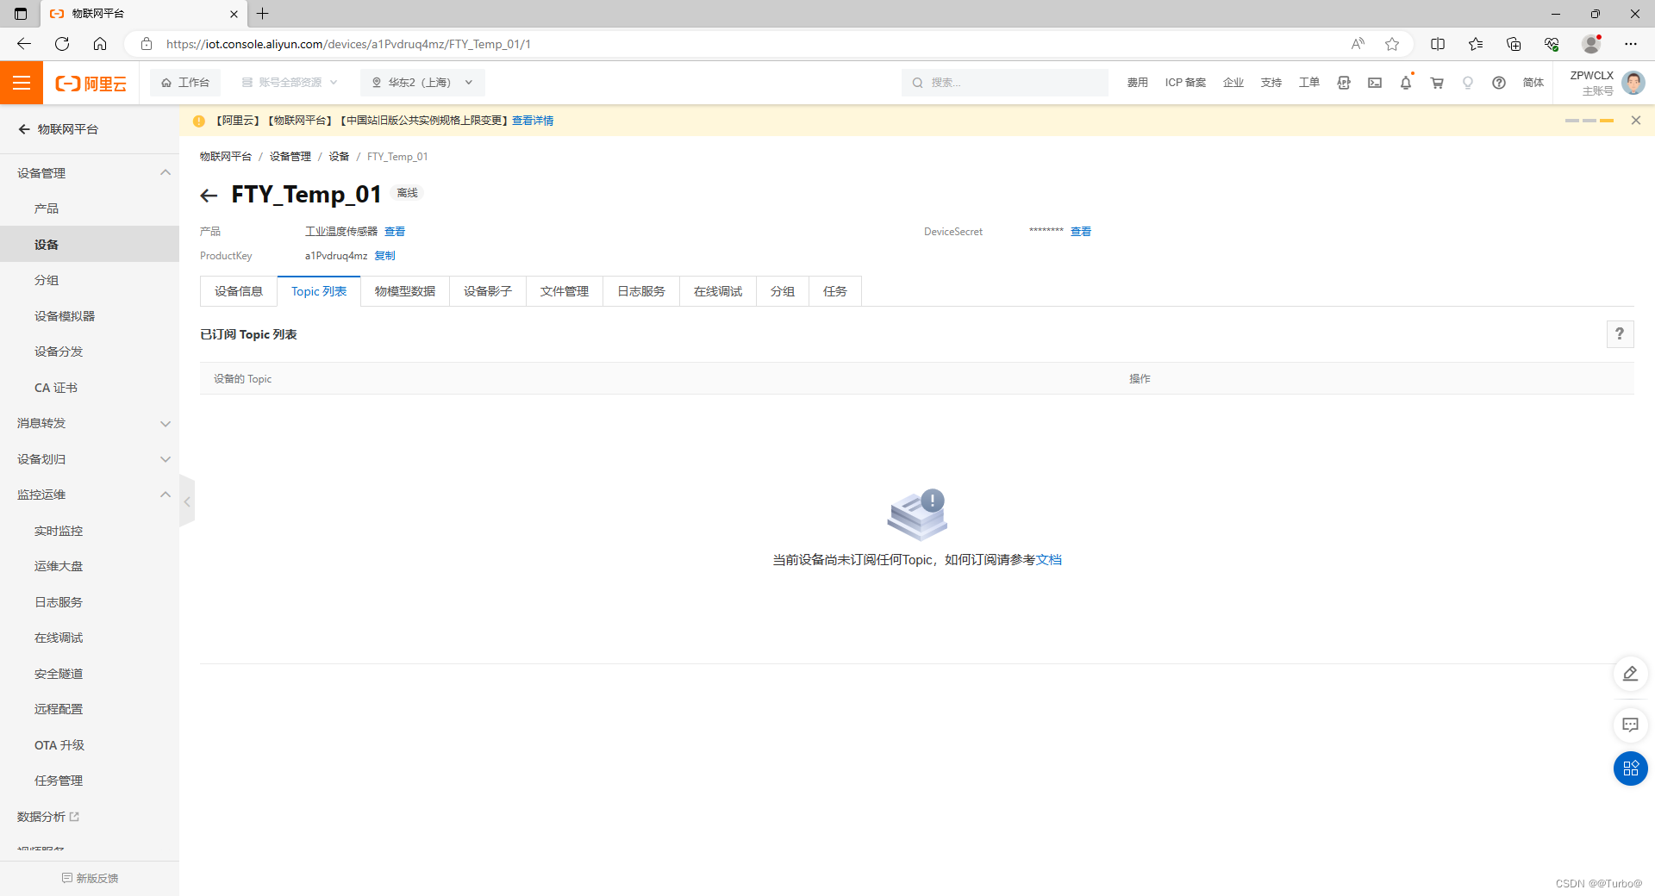Image resolution: width=1655 pixels, height=896 pixels.
Task: Open the Alibaba Cloud hamburger menu
Action: click(x=21, y=83)
